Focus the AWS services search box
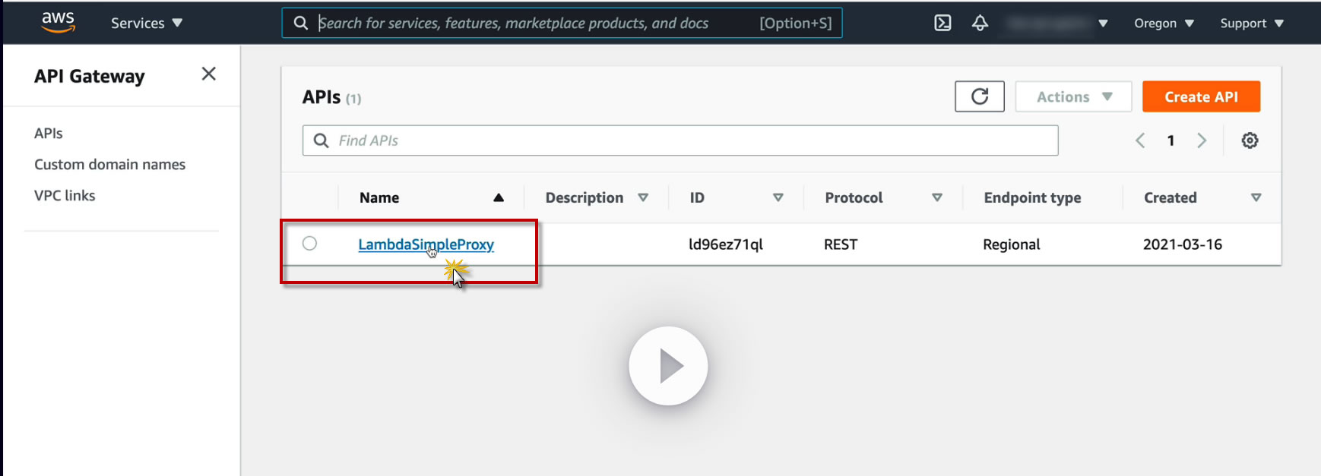This screenshot has height=476, width=1321. coord(562,23)
